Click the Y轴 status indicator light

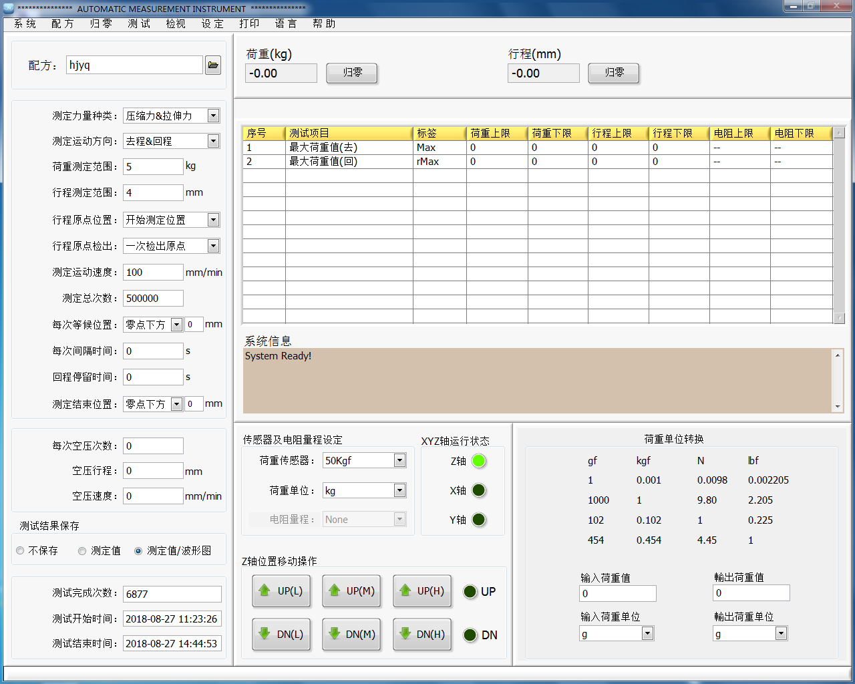pyautogui.click(x=478, y=520)
